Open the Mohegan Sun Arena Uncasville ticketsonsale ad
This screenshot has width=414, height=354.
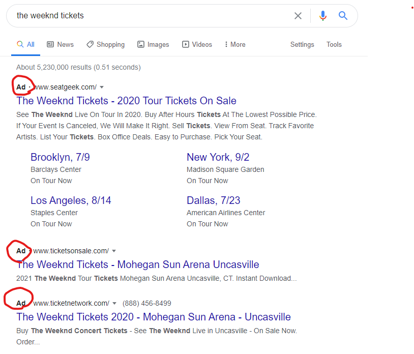138,264
